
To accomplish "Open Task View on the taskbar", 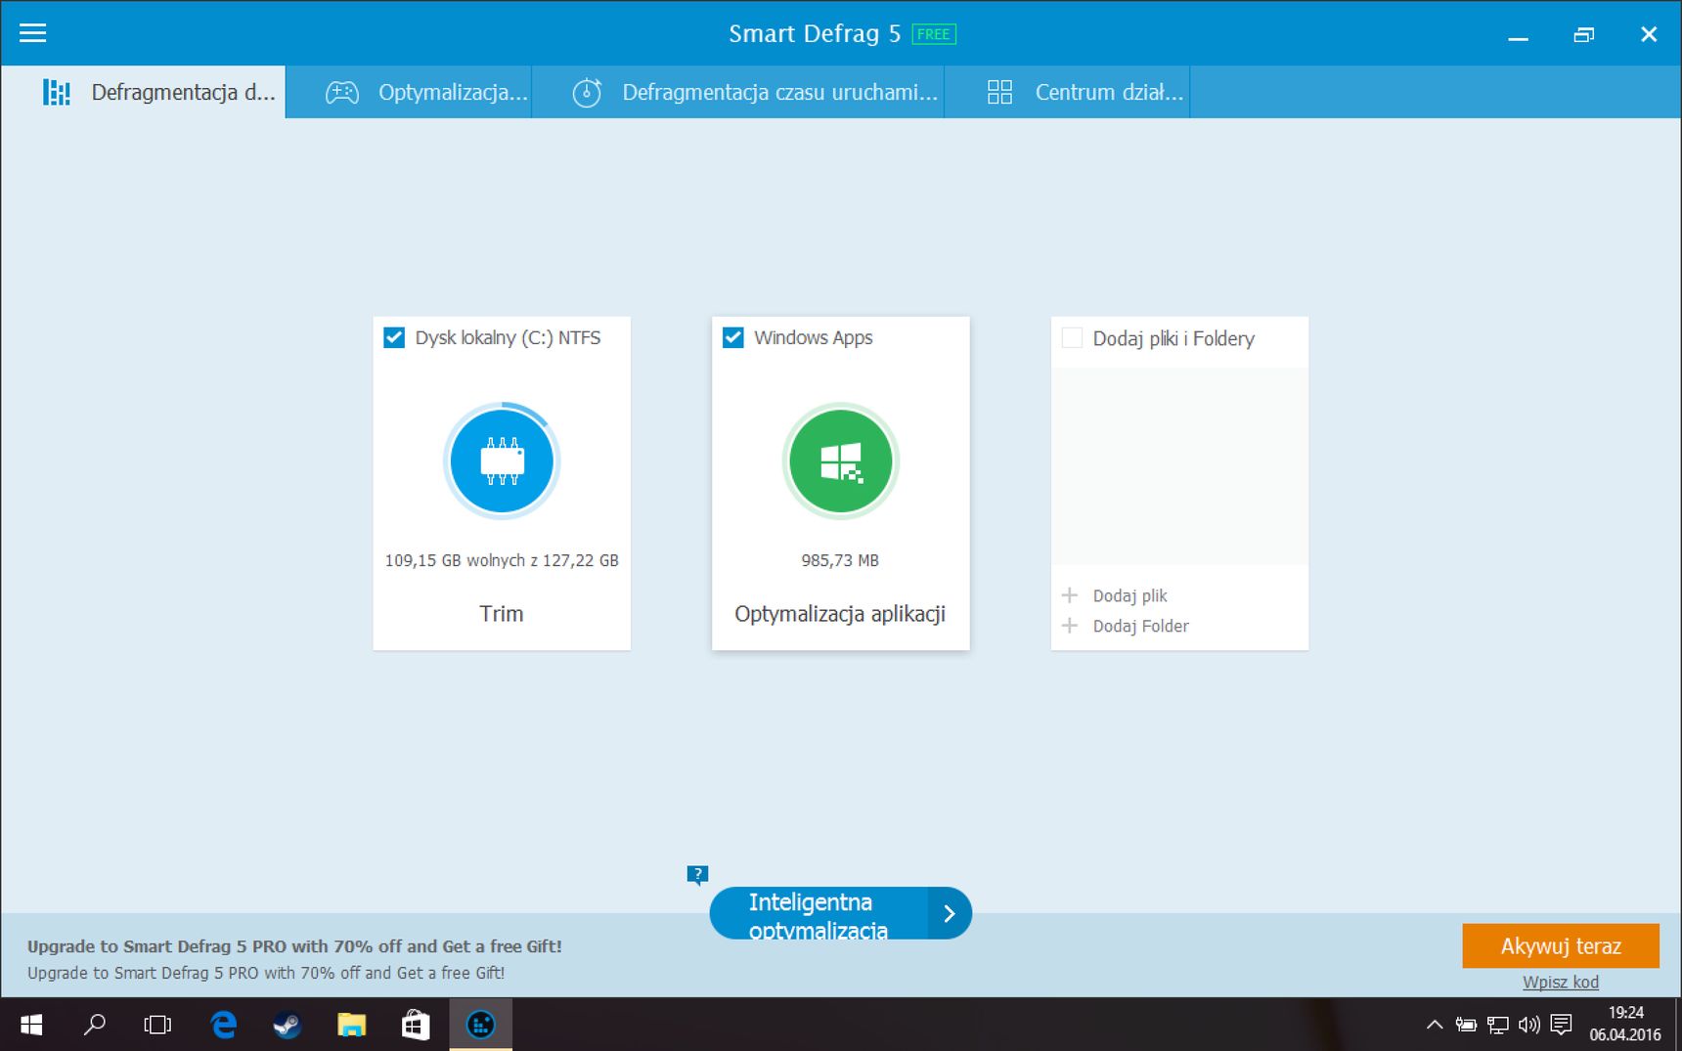I will click(157, 1025).
